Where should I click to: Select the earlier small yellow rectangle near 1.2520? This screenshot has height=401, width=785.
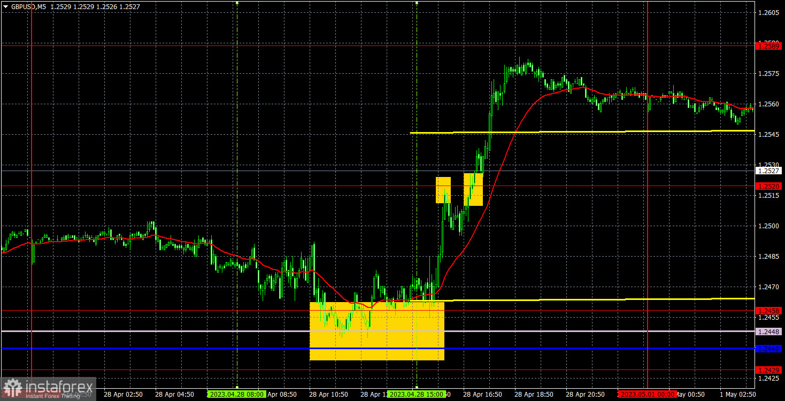point(443,190)
